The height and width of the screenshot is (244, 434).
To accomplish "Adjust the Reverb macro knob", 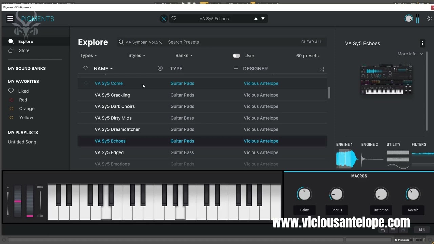I will [413, 194].
